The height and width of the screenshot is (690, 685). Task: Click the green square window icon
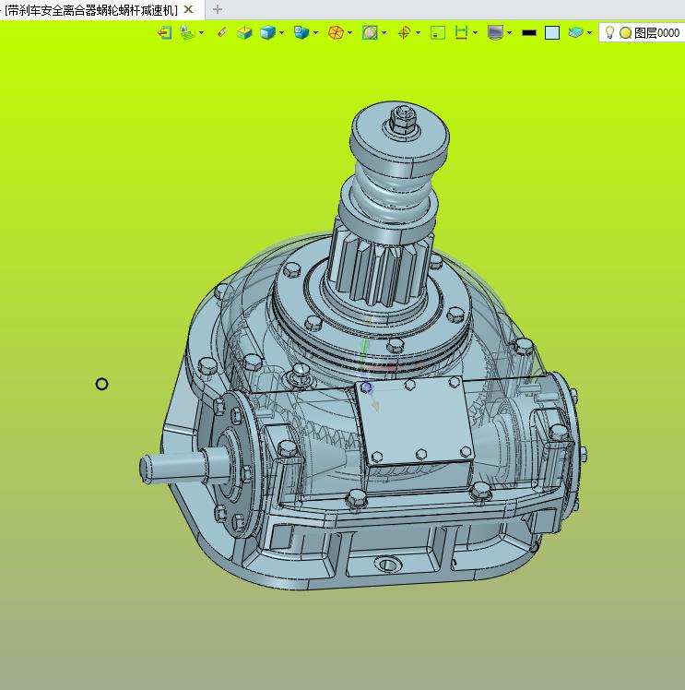[x=438, y=32]
